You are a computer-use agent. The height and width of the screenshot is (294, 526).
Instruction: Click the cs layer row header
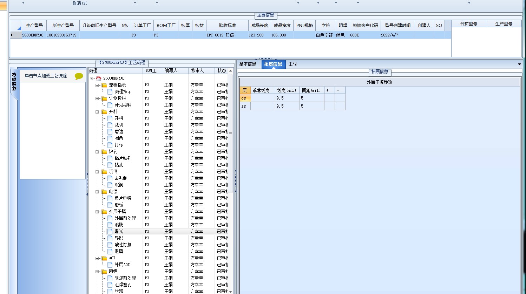click(245, 98)
